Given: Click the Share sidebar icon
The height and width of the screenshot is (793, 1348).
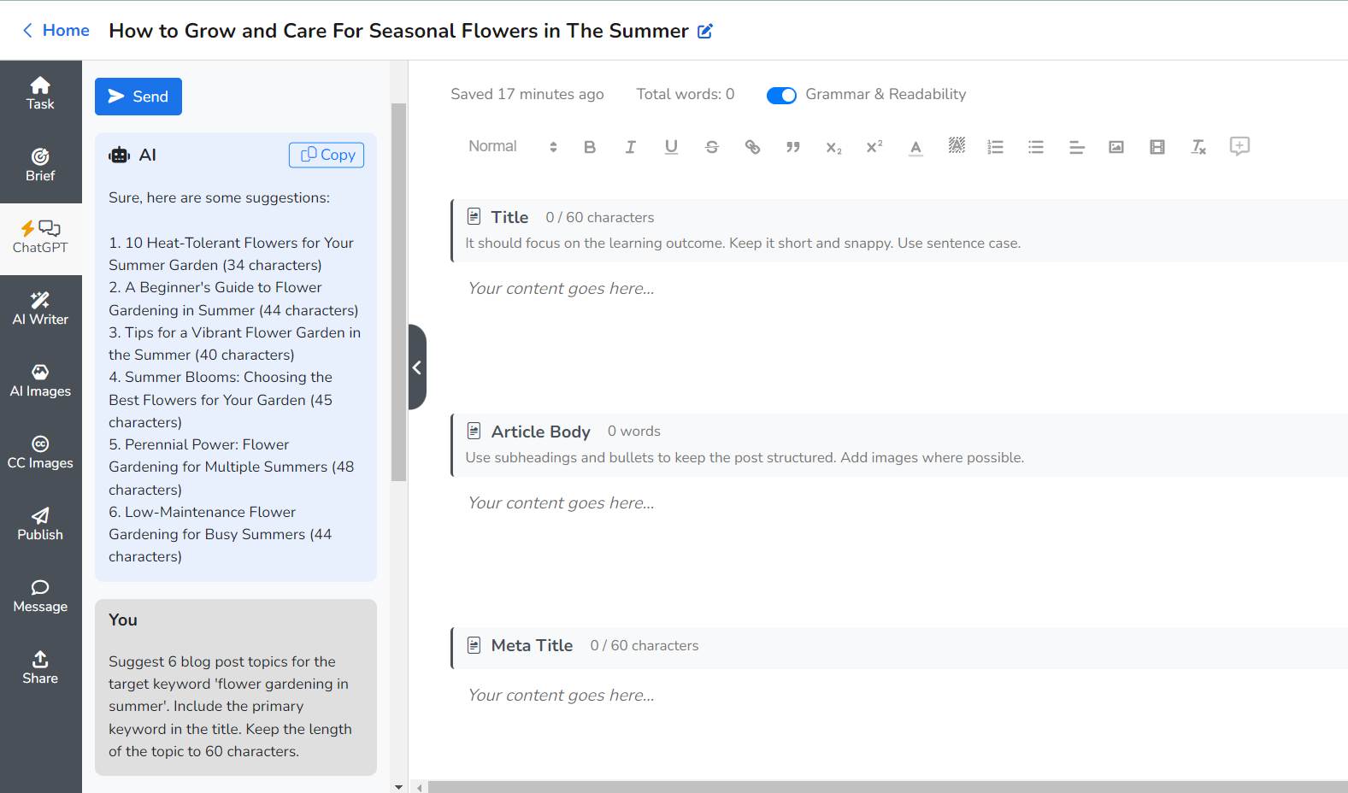Looking at the screenshot, I should [40, 667].
